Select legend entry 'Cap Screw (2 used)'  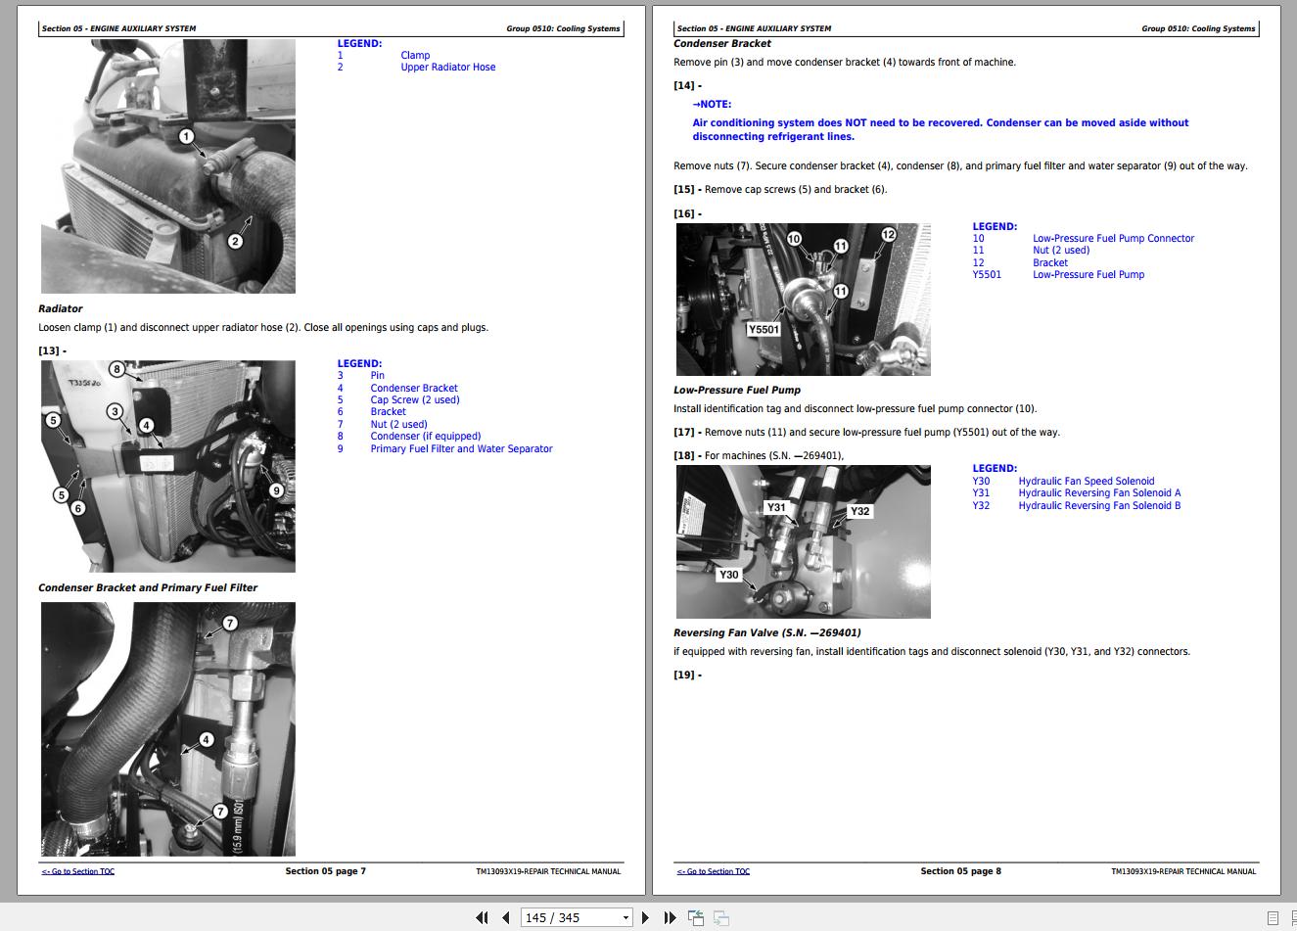pyautogui.click(x=415, y=400)
